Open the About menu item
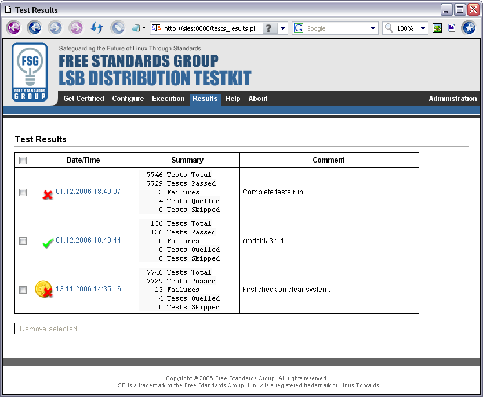This screenshot has height=397, width=483. pos(258,99)
